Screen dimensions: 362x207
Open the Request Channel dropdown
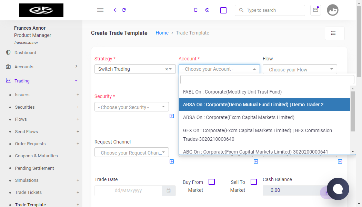132,152
